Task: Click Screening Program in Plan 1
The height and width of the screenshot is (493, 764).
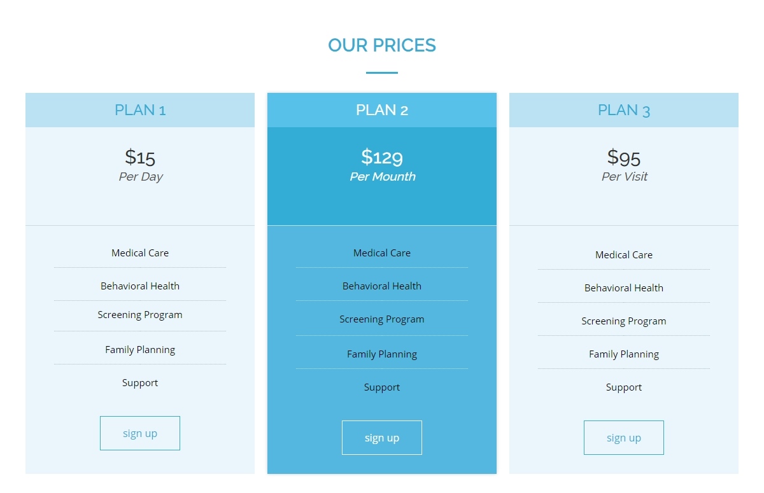Action: coord(140,315)
